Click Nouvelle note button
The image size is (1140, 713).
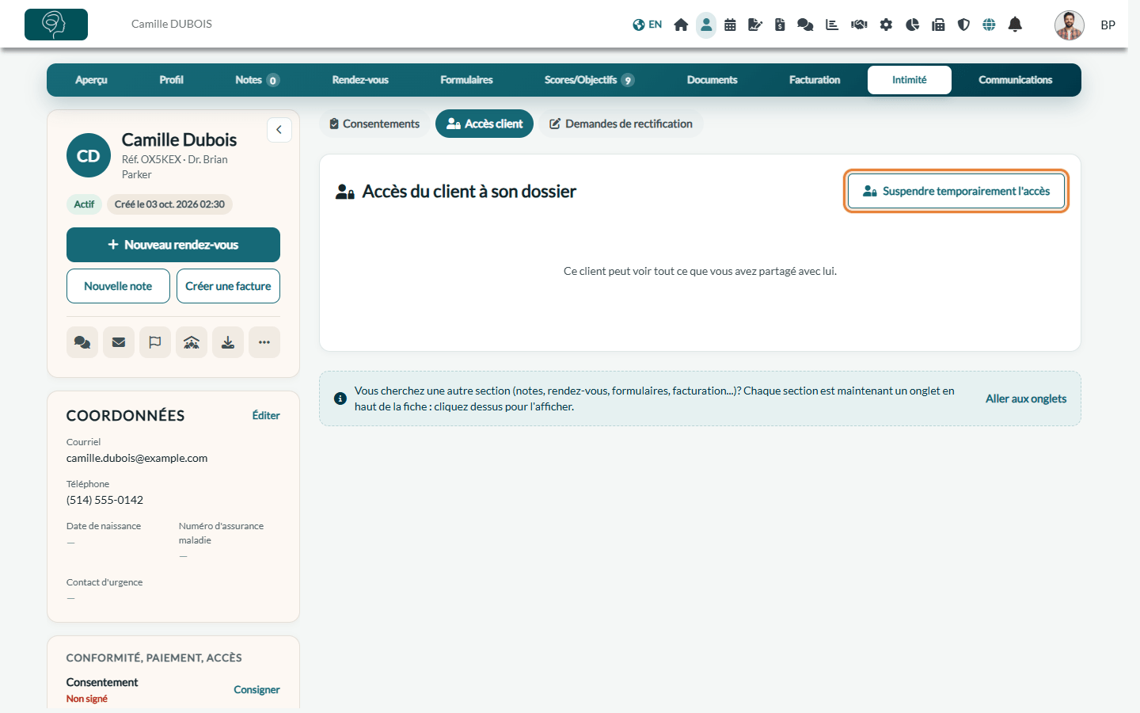[118, 286]
